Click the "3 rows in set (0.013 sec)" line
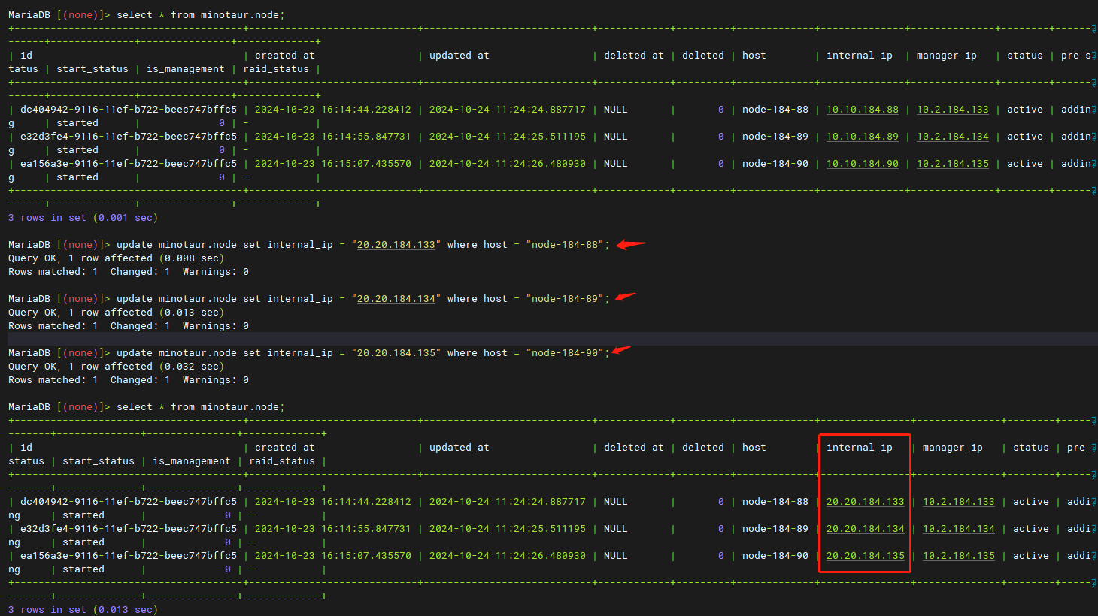The height and width of the screenshot is (616, 1098). [x=83, y=610]
